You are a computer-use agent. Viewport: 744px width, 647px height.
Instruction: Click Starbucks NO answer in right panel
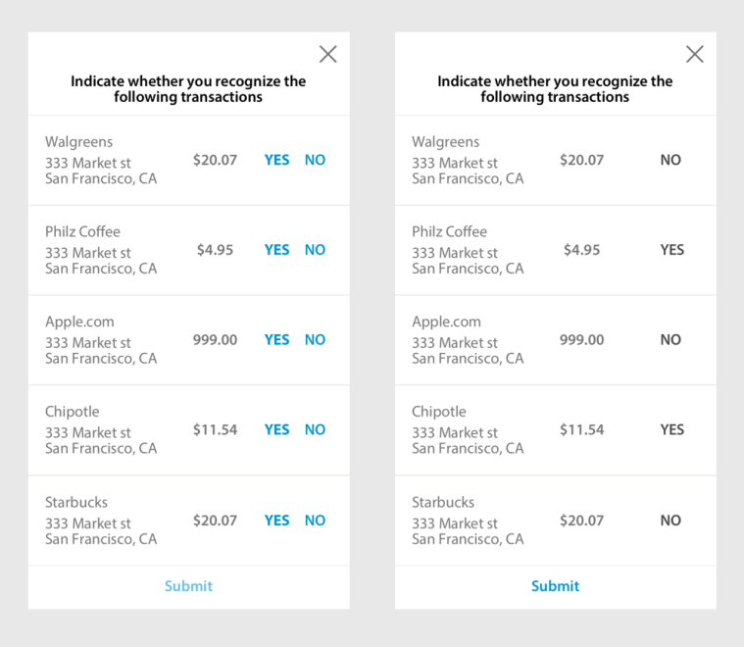[x=670, y=521]
